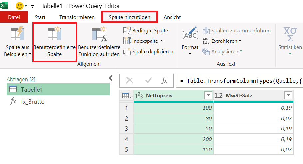Select row number 3
Image resolution: width=303 pixels, height=164 pixels.
pyautogui.click(x=126, y=128)
